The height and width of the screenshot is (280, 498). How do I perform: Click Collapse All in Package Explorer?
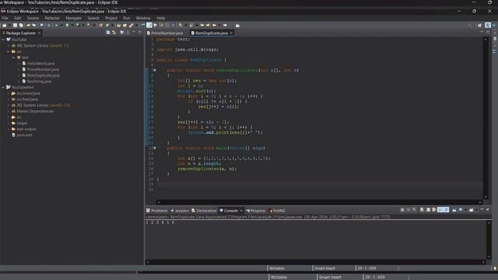108,33
